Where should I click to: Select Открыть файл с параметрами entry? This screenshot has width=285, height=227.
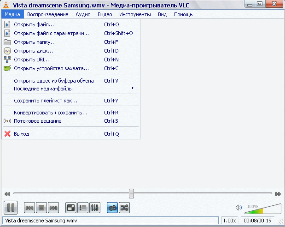pos(71,33)
